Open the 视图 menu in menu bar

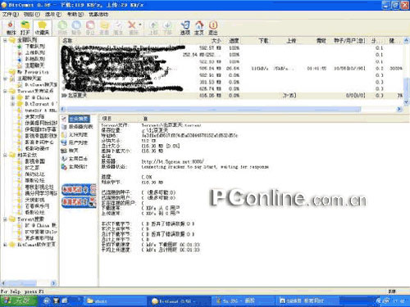32,14
